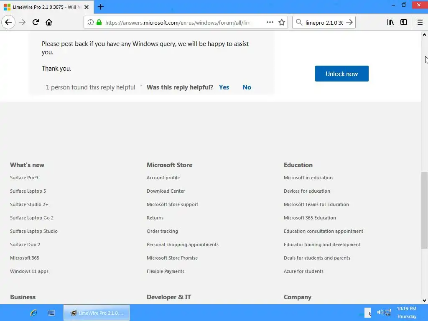
Task: Click the network tray icon
Action: pyautogui.click(x=388, y=312)
